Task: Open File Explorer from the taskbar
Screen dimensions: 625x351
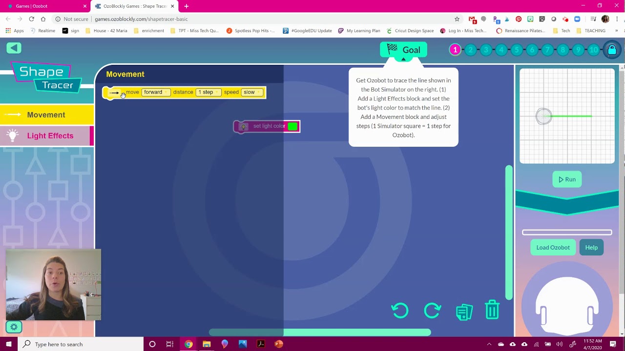Action: (207, 344)
